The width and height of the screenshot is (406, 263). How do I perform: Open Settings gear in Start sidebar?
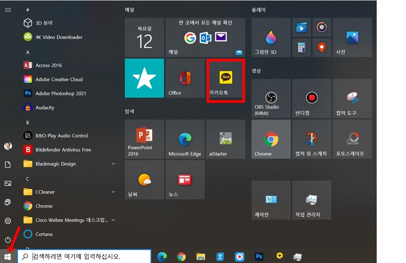click(x=8, y=221)
